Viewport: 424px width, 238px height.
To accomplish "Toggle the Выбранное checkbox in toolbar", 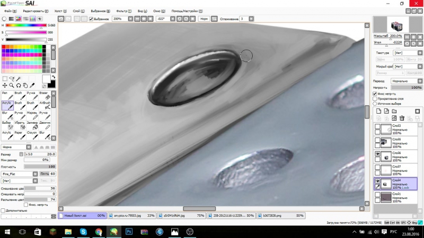I will [91, 19].
